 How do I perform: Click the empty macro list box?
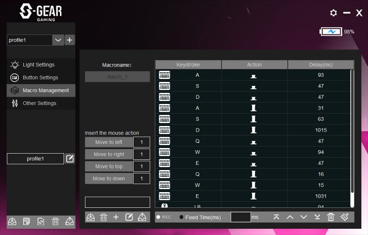pos(117,202)
